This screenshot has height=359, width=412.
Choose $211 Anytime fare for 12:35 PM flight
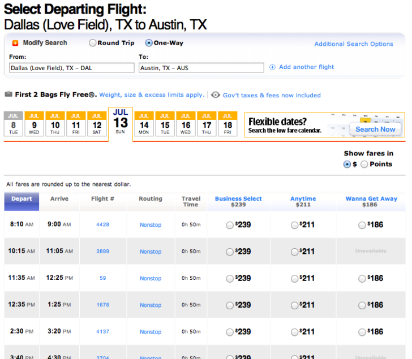pyautogui.click(x=294, y=305)
